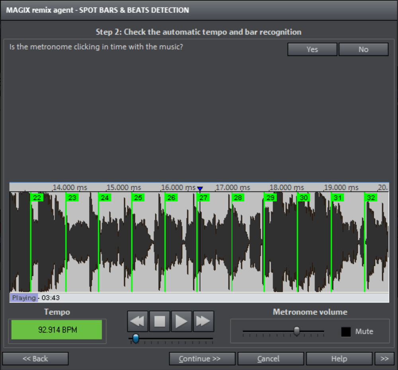The image size is (398, 370).
Task: Answer Yes to the metronome timing question
Action: click(312, 49)
